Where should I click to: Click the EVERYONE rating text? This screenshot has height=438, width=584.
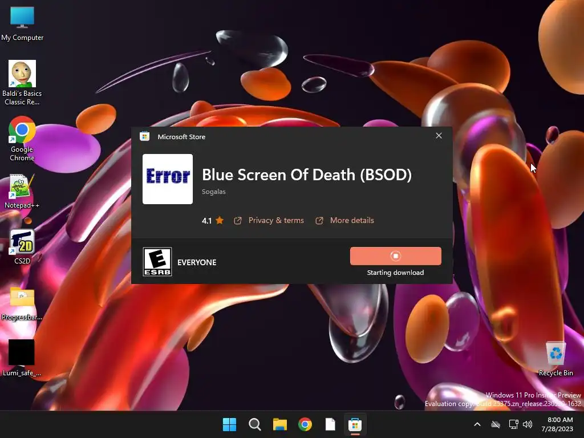197,262
